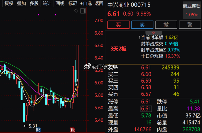The height and width of the screenshot is (133, 202).
Task: Click 最低 value 5.78
Action: pos(146,116)
